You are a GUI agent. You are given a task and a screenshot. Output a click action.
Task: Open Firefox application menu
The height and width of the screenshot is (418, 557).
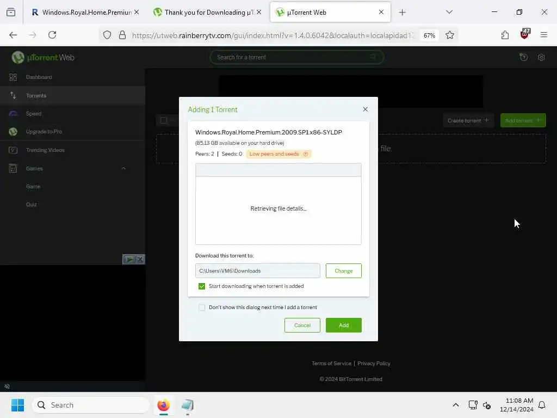click(x=543, y=35)
